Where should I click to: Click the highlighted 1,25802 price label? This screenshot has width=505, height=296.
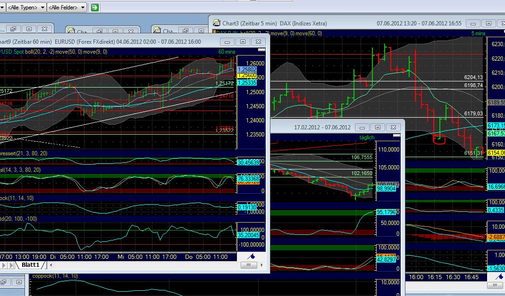247,69
